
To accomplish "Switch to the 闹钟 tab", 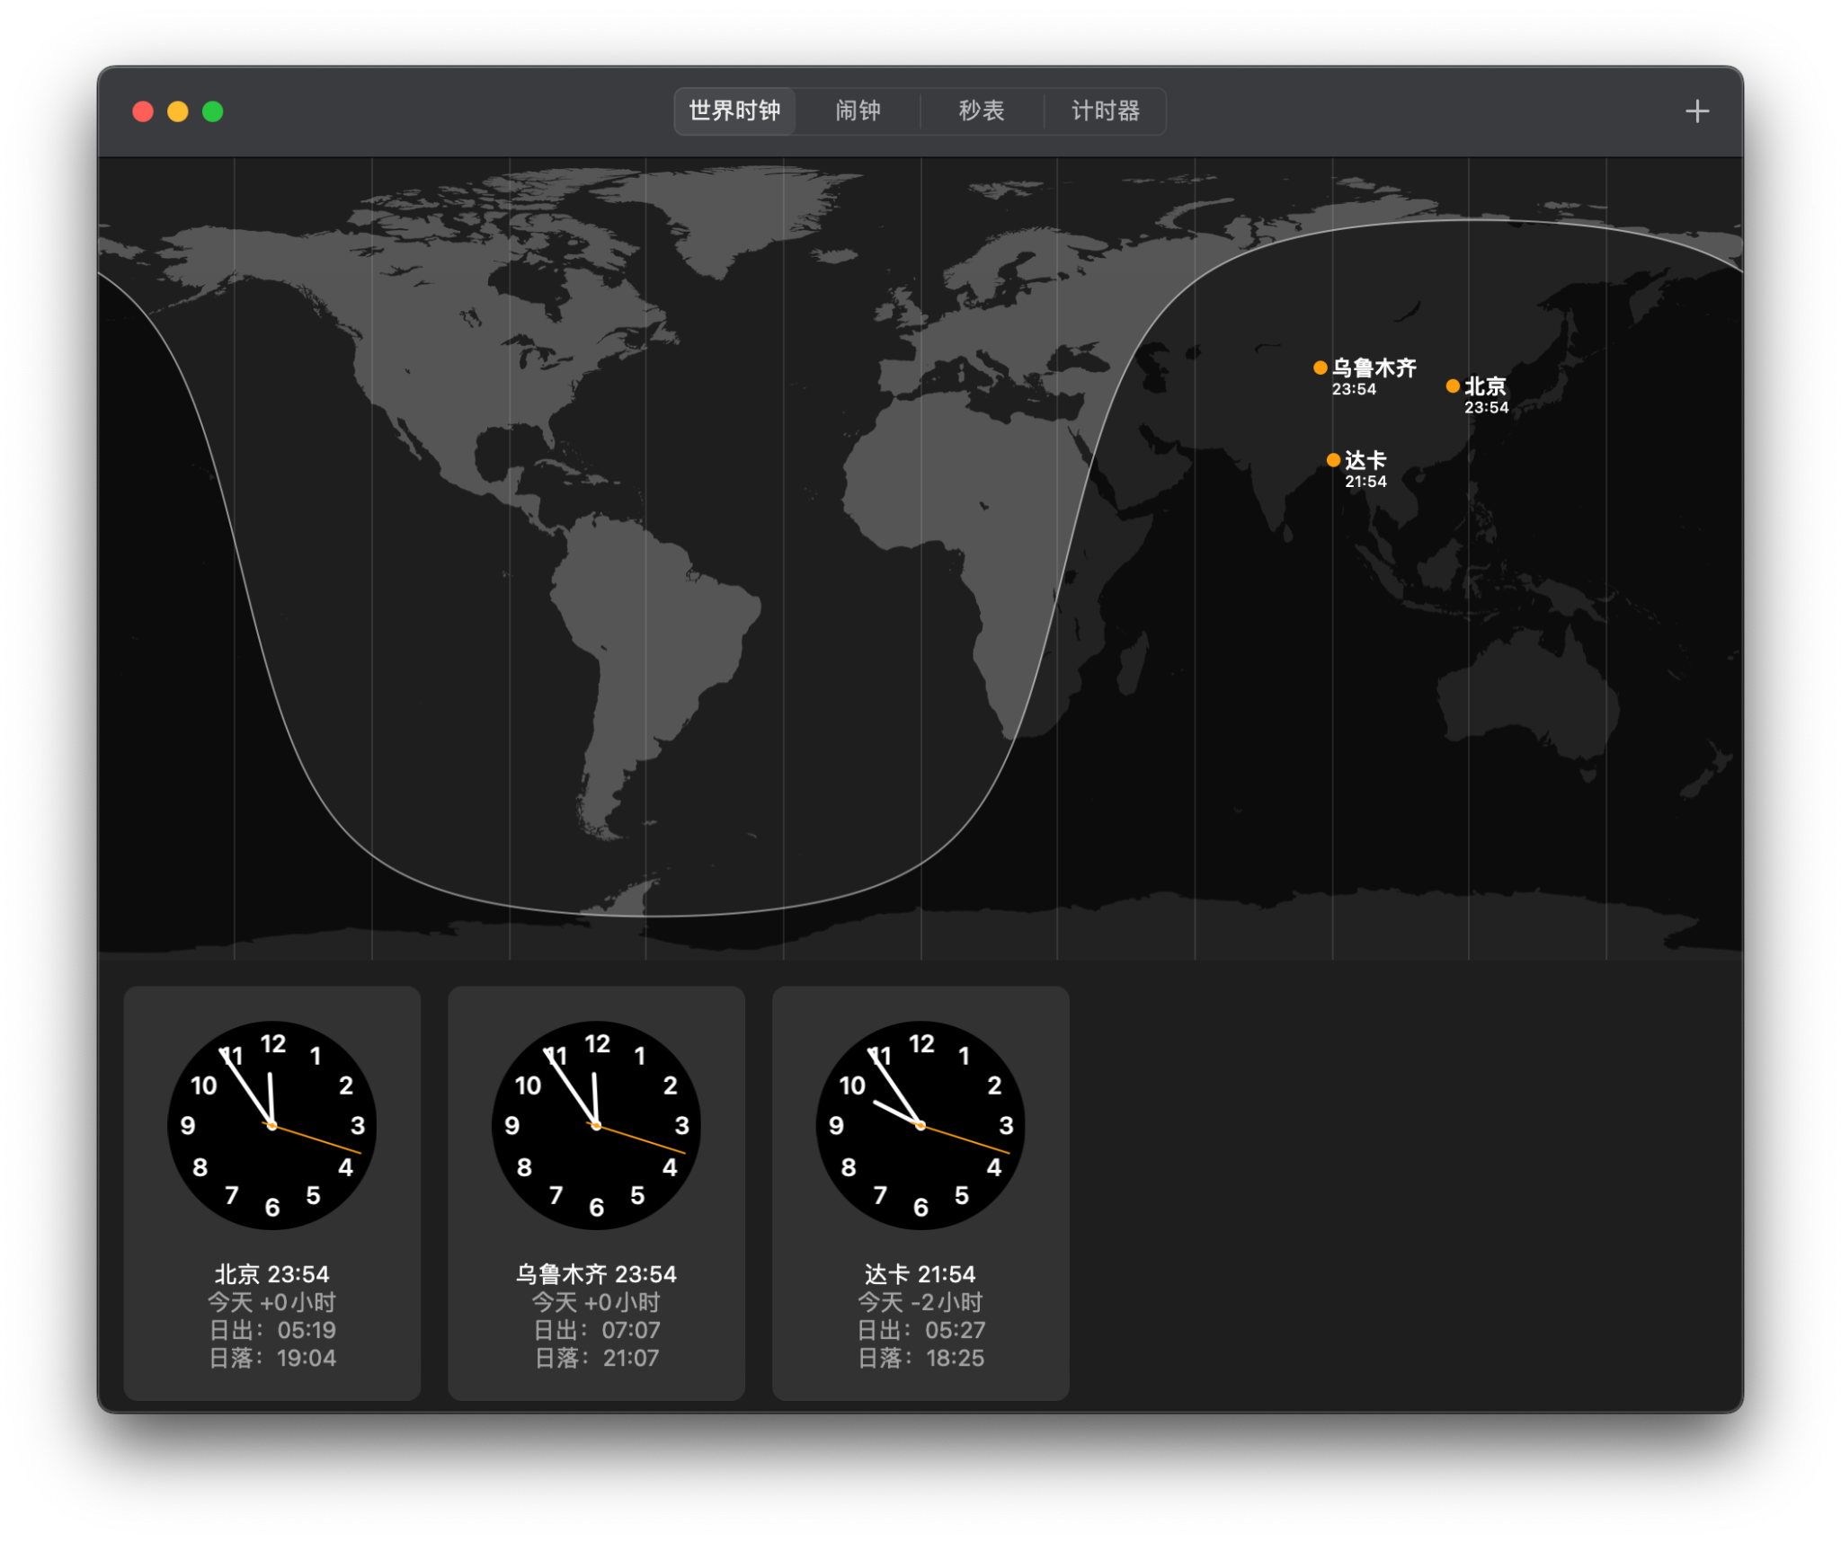I will click(x=858, y=111).
